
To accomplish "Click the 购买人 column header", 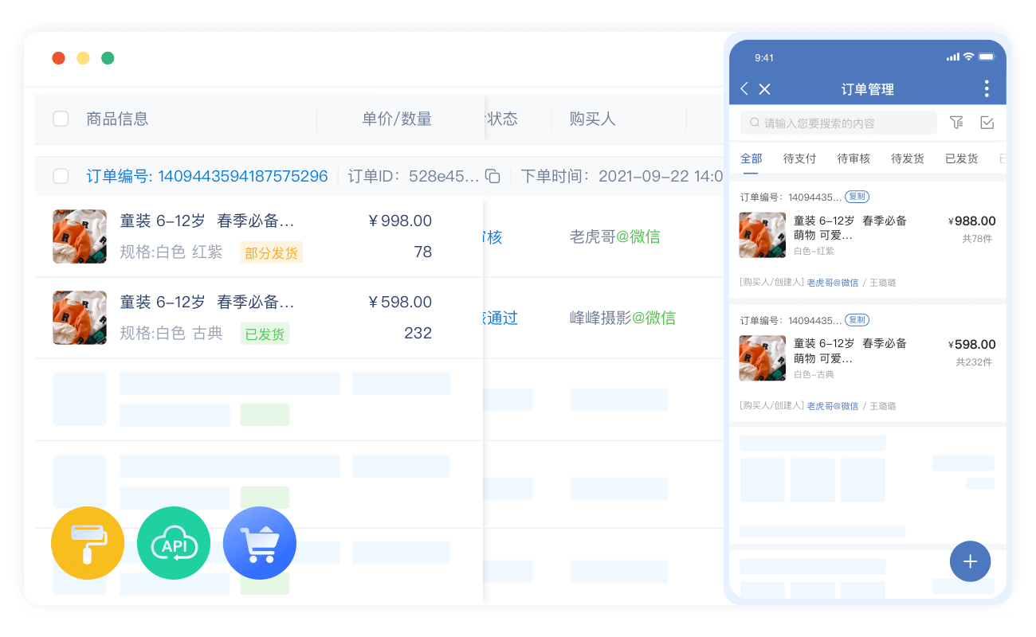I will (x=592, y=119).
